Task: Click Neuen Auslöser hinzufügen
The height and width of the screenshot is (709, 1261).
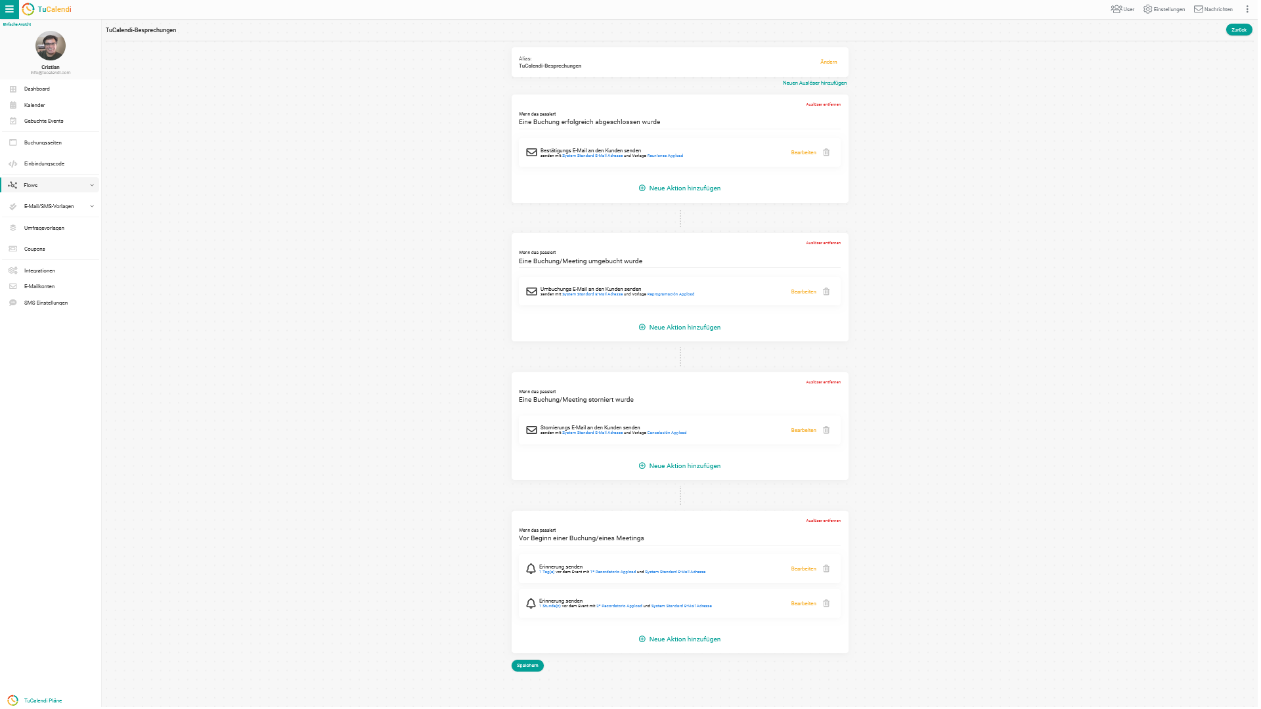Action: click(814, 83)
